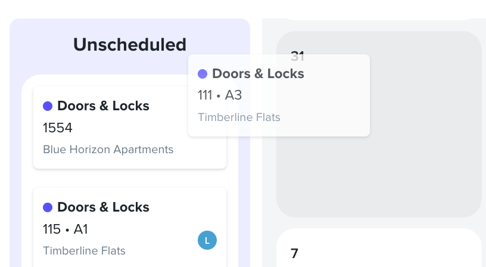486x267 pixels.
Task: Click Timberline Flats on the 111 • A3 card
Action: click(239, 117)
